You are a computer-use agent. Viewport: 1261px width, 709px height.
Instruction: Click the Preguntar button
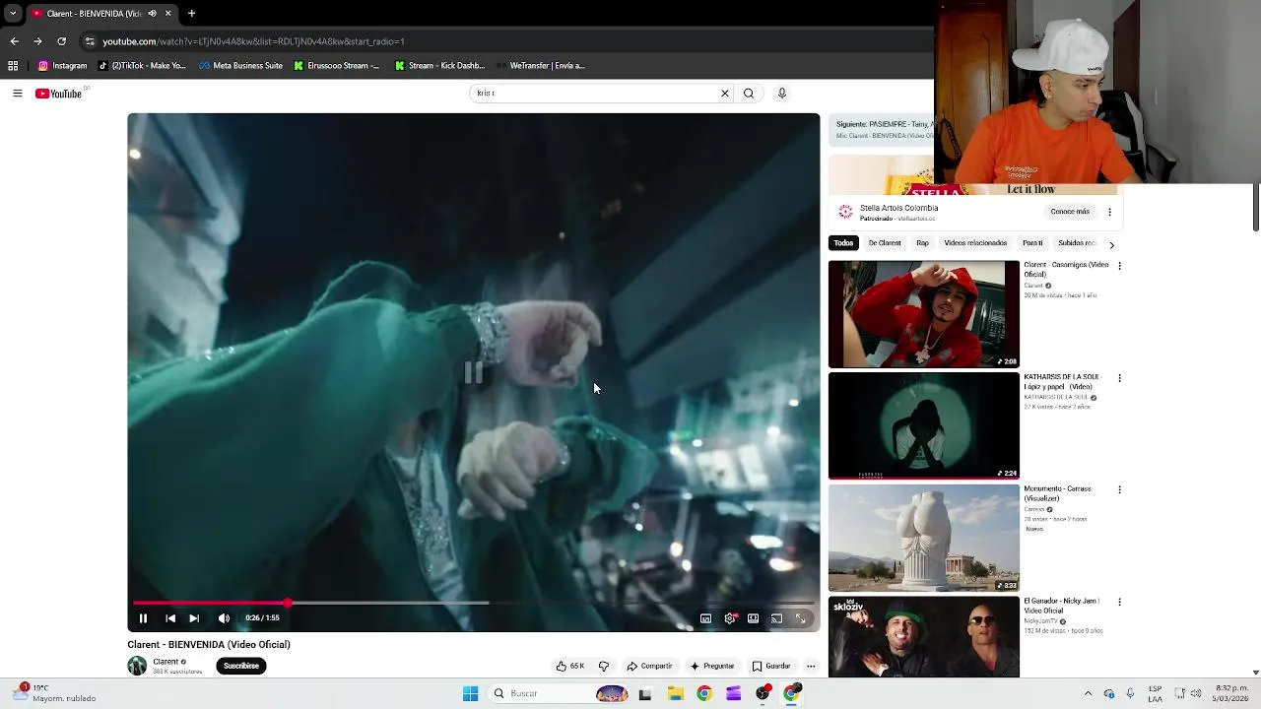click(x=712, y=666)
